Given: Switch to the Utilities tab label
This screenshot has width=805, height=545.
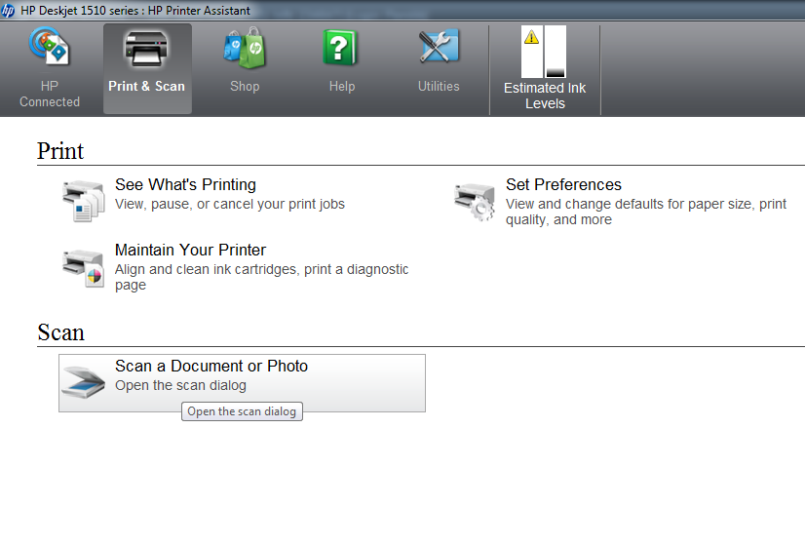Looking at the screenshot, I should [439, 87].
